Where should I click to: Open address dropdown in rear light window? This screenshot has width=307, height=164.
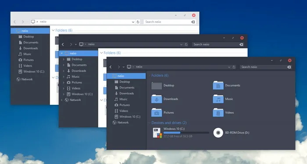click(133, 22)
